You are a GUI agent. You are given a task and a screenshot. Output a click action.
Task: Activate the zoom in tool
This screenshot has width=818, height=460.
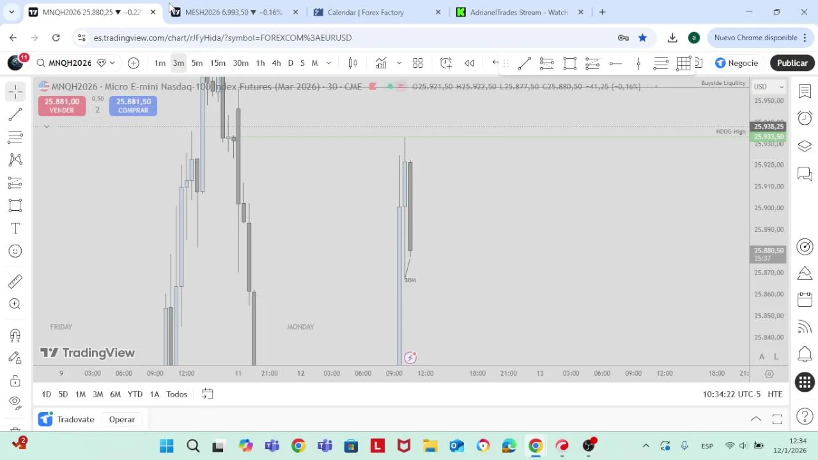[15, 304]
